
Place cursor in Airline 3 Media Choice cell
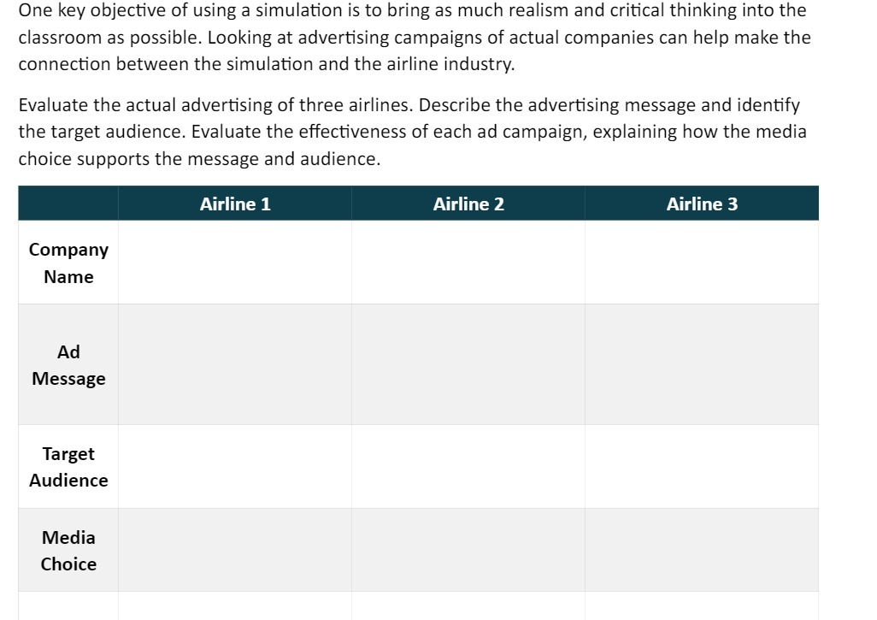click(x=702, y=550)
